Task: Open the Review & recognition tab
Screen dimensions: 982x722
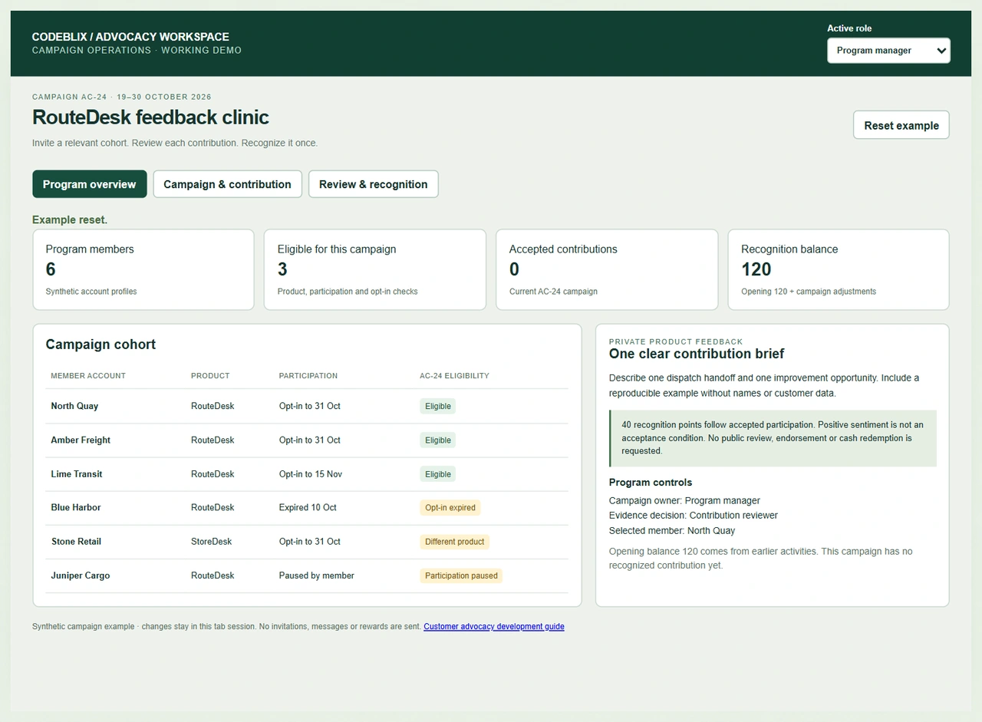Action: (x=374, y=184)
